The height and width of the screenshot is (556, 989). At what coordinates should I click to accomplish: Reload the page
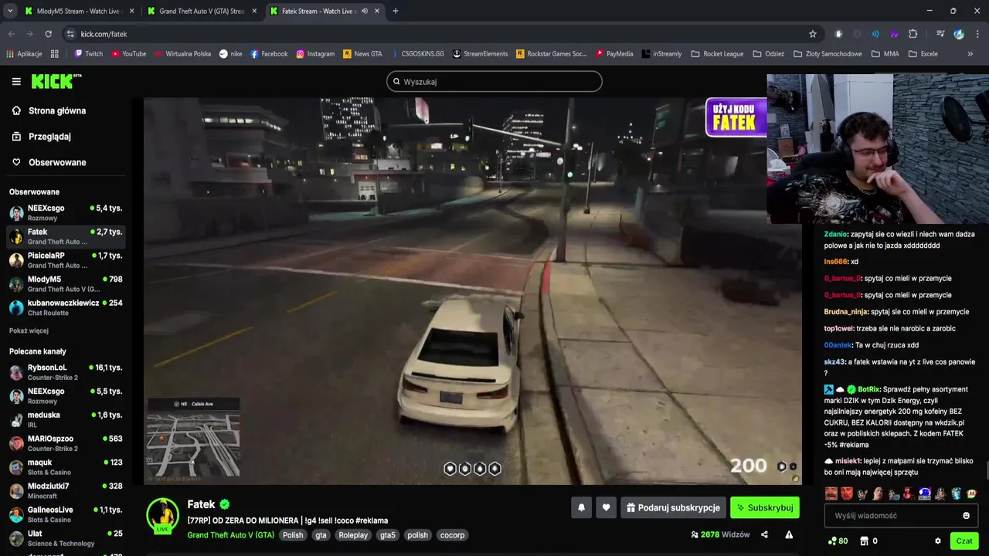(x=48, y=34)
